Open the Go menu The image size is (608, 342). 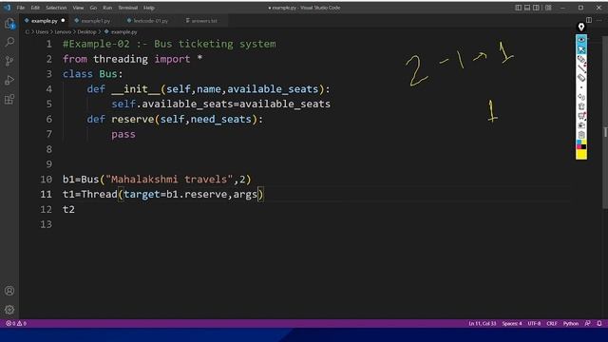pos(93,8)
